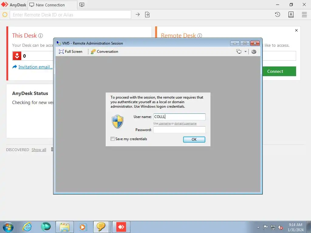
Task: Click the red This Desk ID icon
Action: tap(17, 56)
